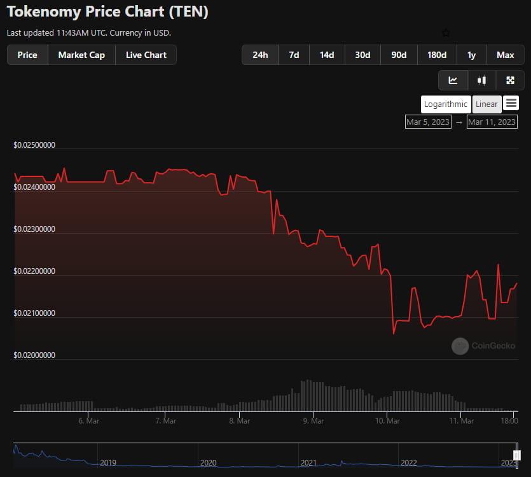
Task: Click the $0.02000000 price label
Action: click(34, 355)
